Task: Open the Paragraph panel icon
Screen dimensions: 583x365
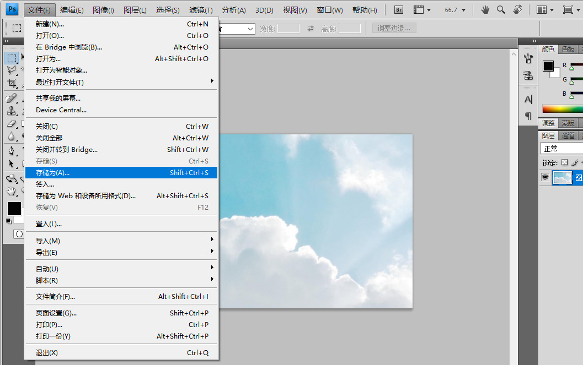Action: point(528,116)
